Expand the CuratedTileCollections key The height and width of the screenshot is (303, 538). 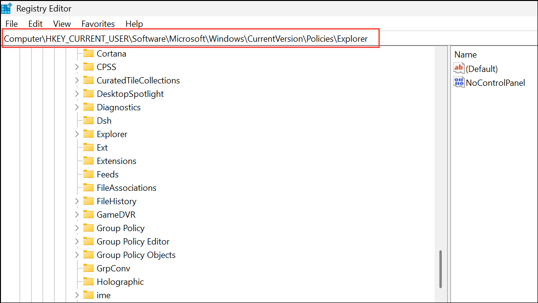coord(77,81)
